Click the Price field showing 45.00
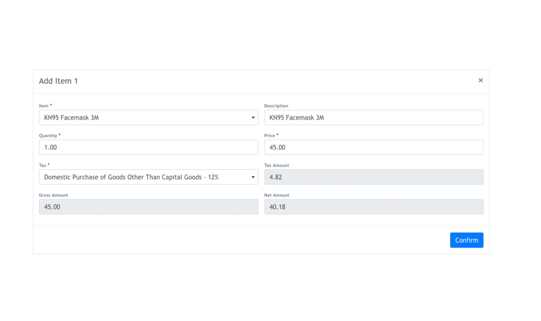 [374, 147]
